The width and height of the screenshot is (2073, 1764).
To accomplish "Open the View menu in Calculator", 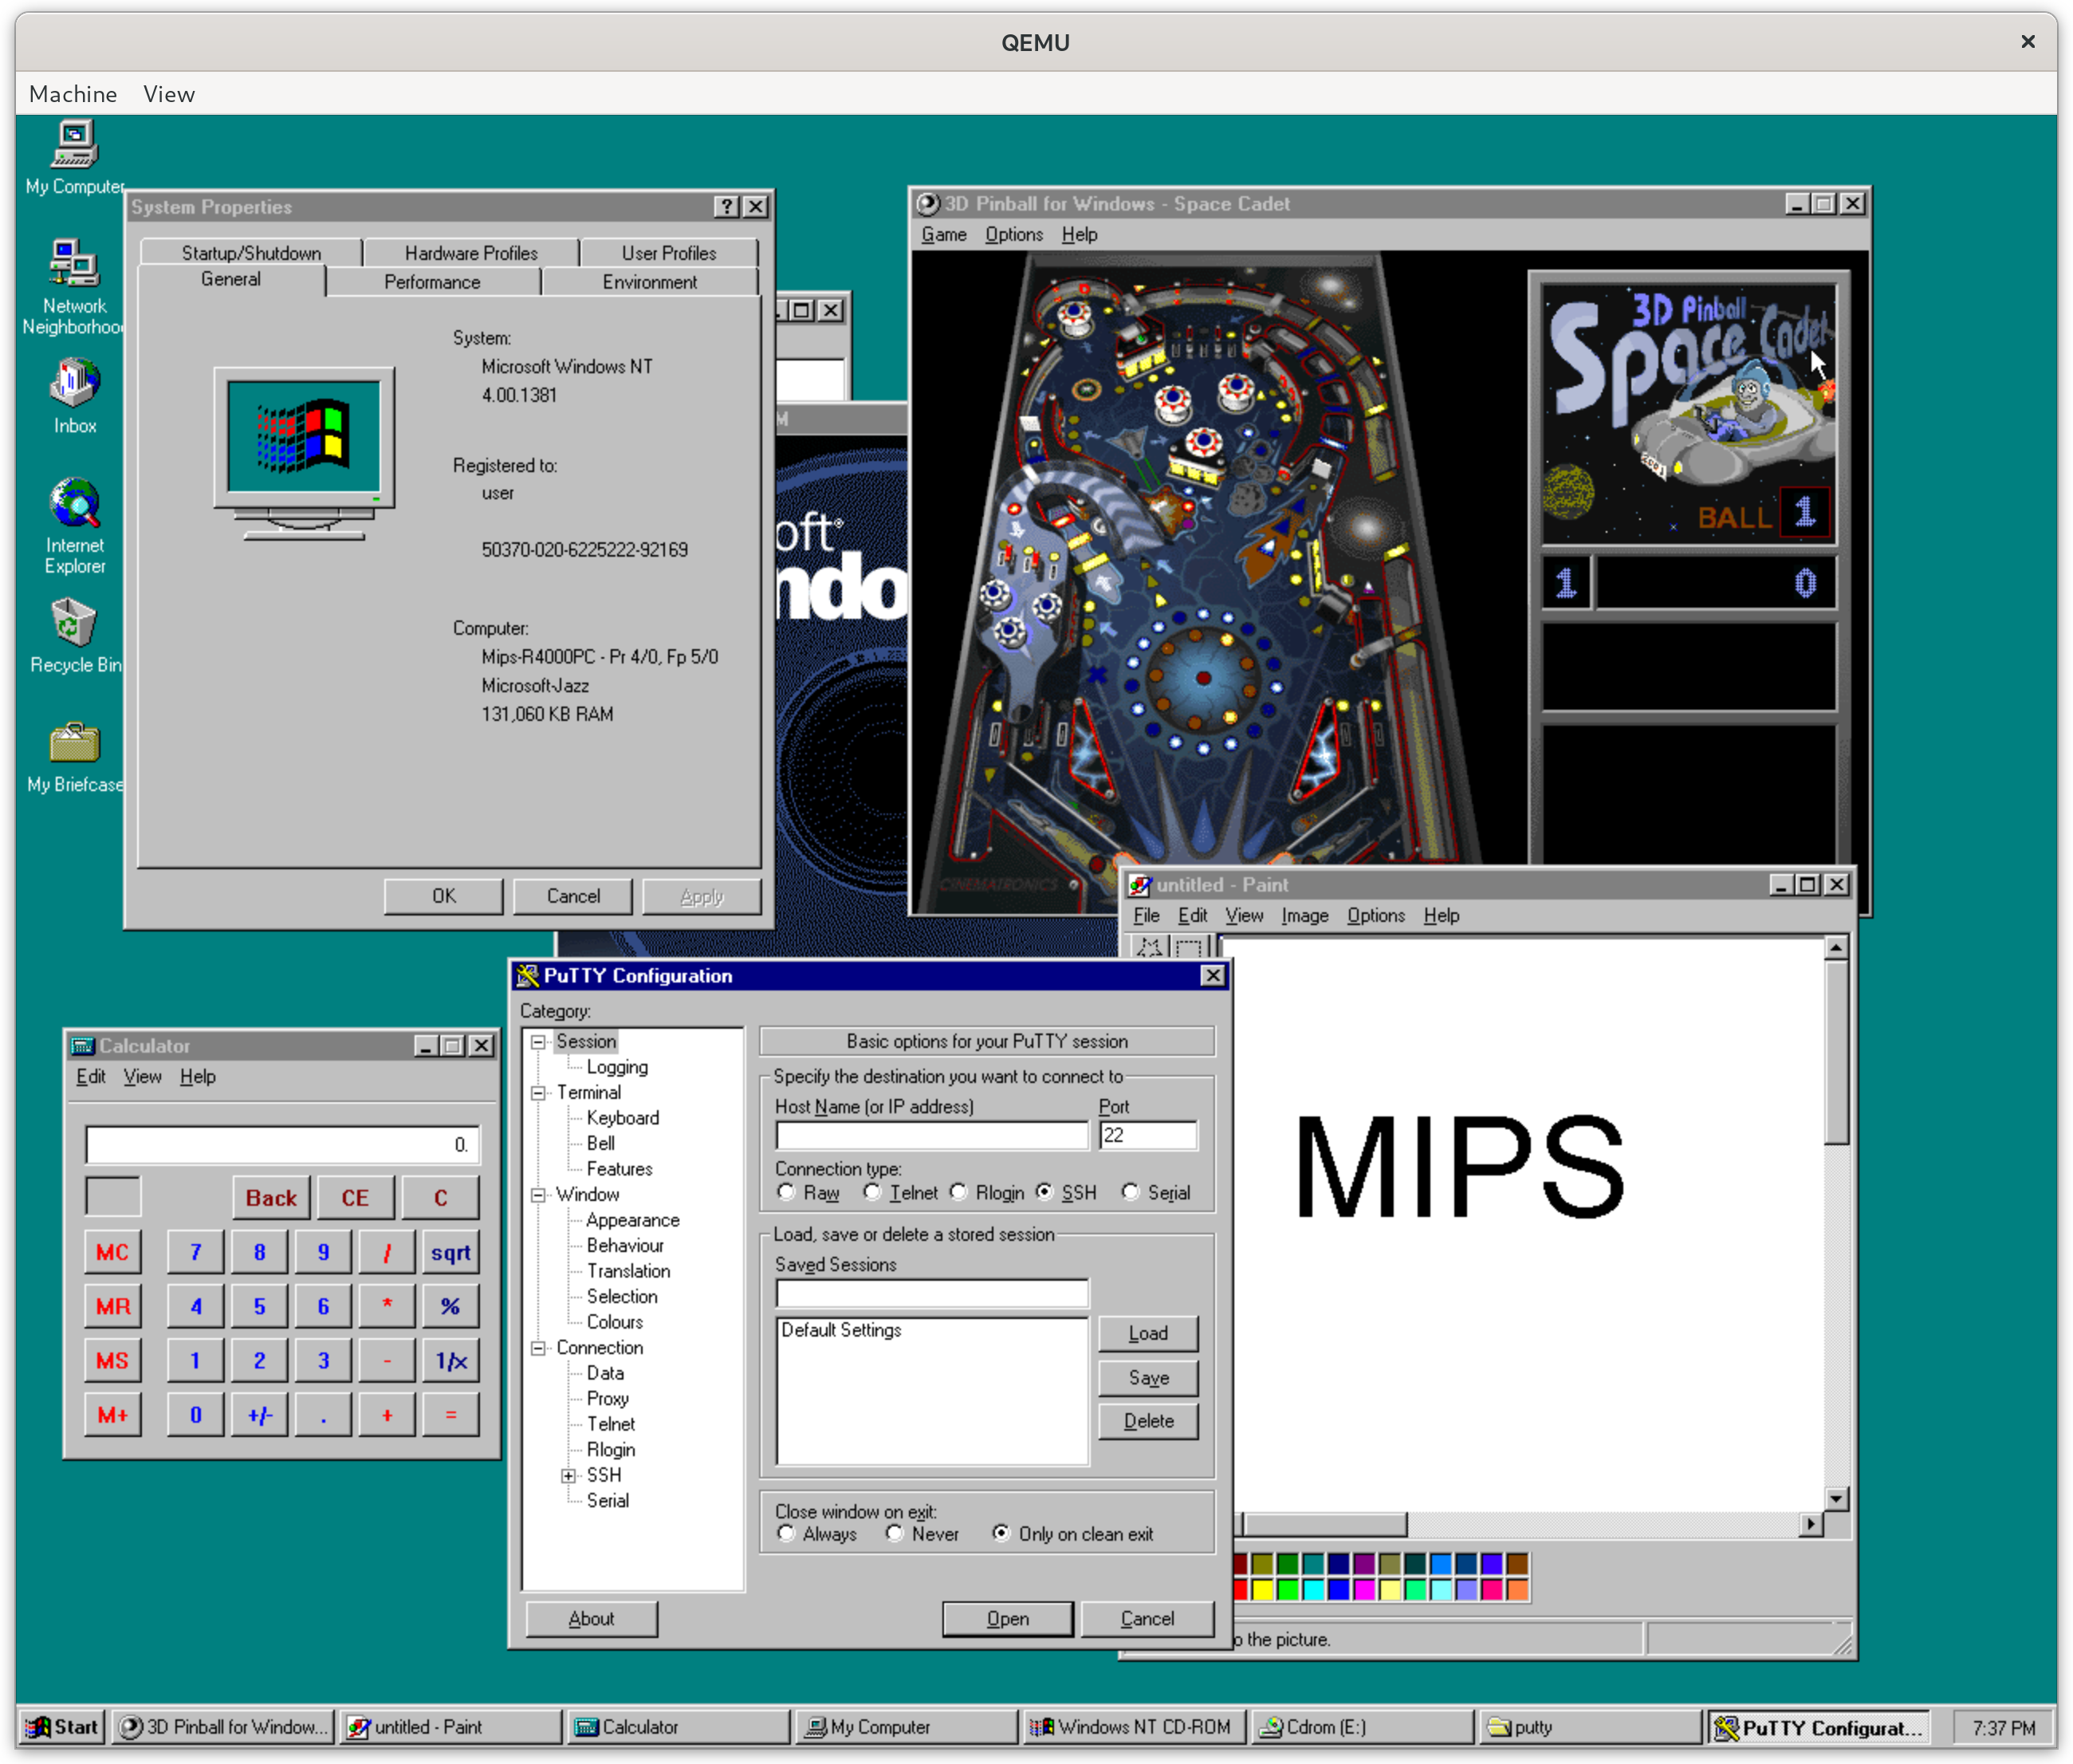I will tap(142, 1077).
